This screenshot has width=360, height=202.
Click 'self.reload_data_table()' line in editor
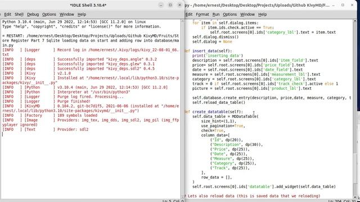[x=219, y=102]
